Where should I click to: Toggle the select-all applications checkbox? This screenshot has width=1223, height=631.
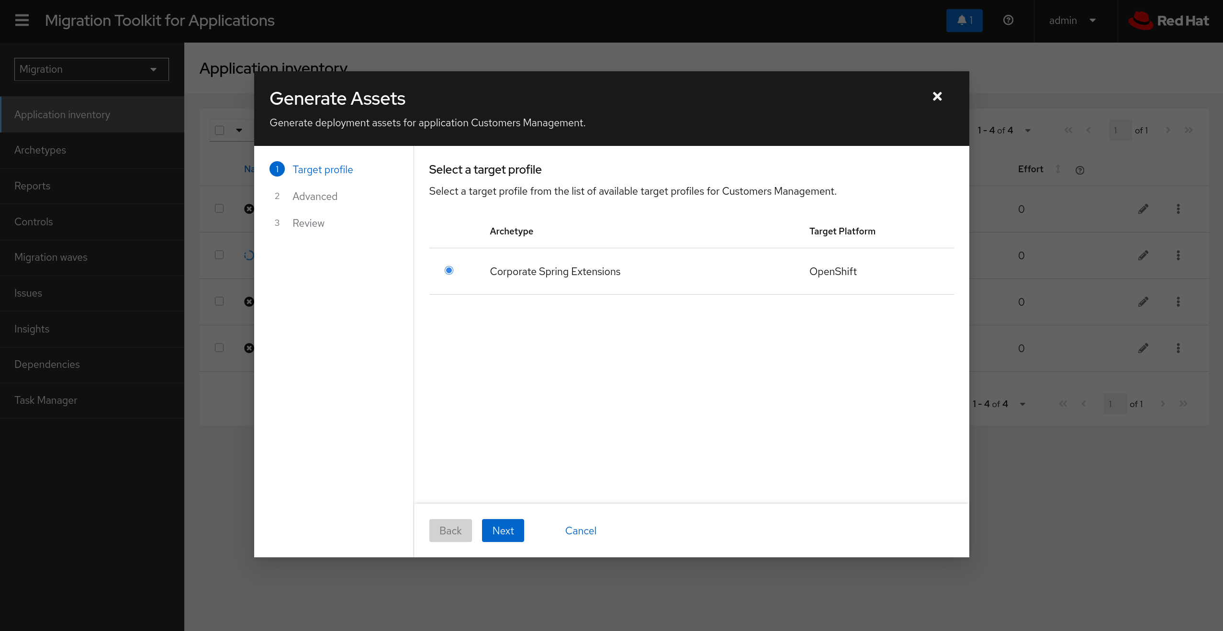(219, 130)
